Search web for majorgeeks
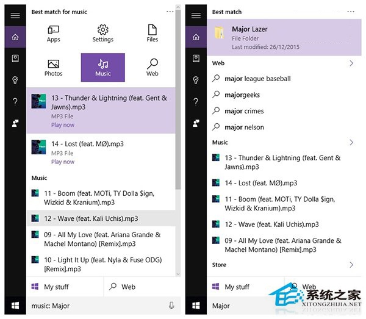The image size is (366, 319). [x=284, y=95]
